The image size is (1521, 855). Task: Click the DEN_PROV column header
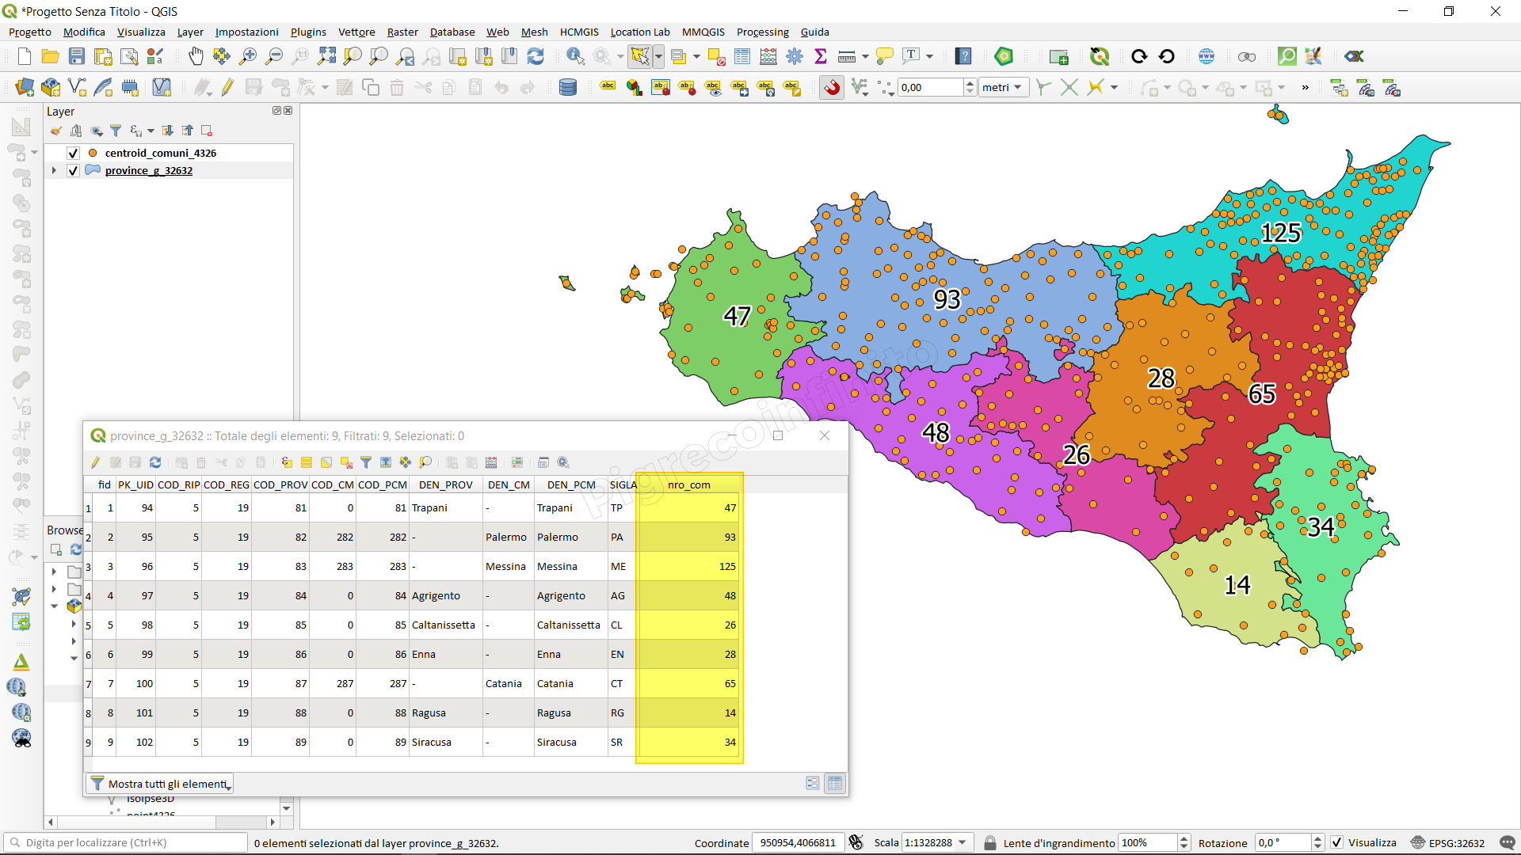445,484
